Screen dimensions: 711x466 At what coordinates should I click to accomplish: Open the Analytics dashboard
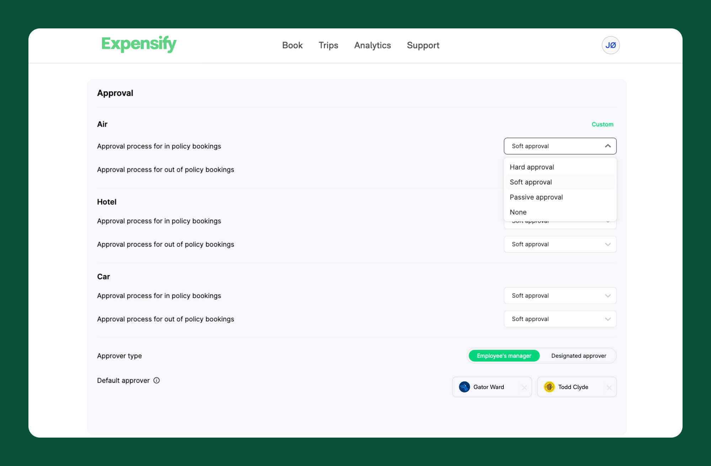point(373,45)
